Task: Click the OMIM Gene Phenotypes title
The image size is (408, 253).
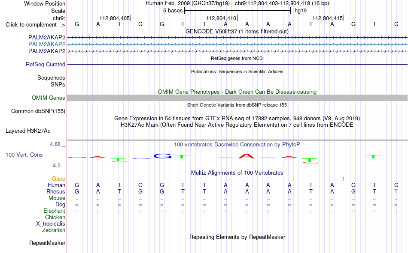Action: (x=237, y=92)
